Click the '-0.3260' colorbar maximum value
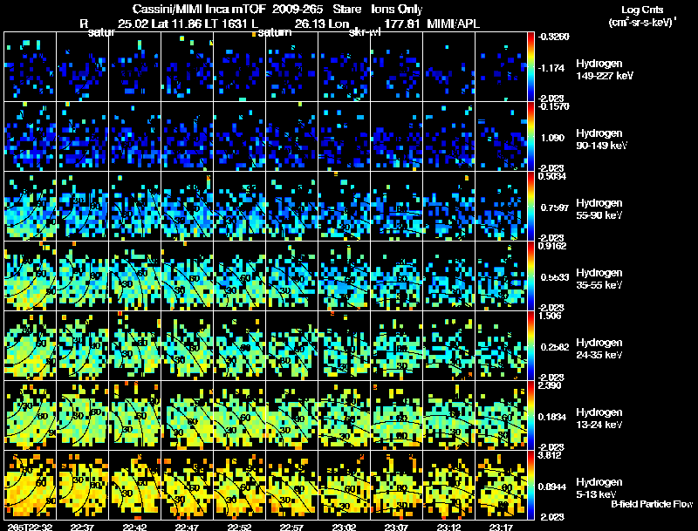698x531 pixels. coord(554,37)
